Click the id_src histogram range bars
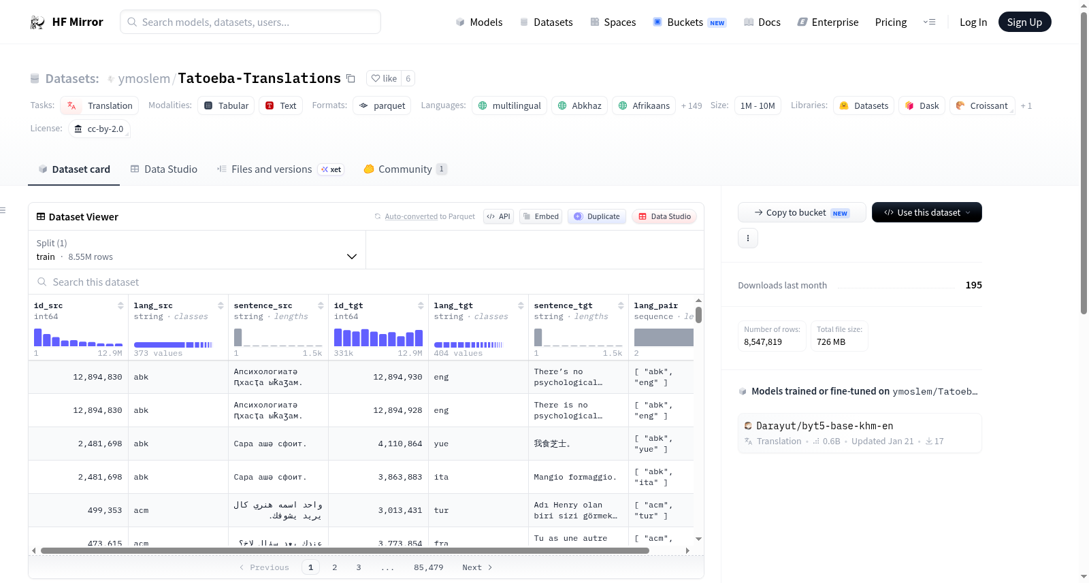Viewport: 1089px width, 583px height. click(78, 337)
